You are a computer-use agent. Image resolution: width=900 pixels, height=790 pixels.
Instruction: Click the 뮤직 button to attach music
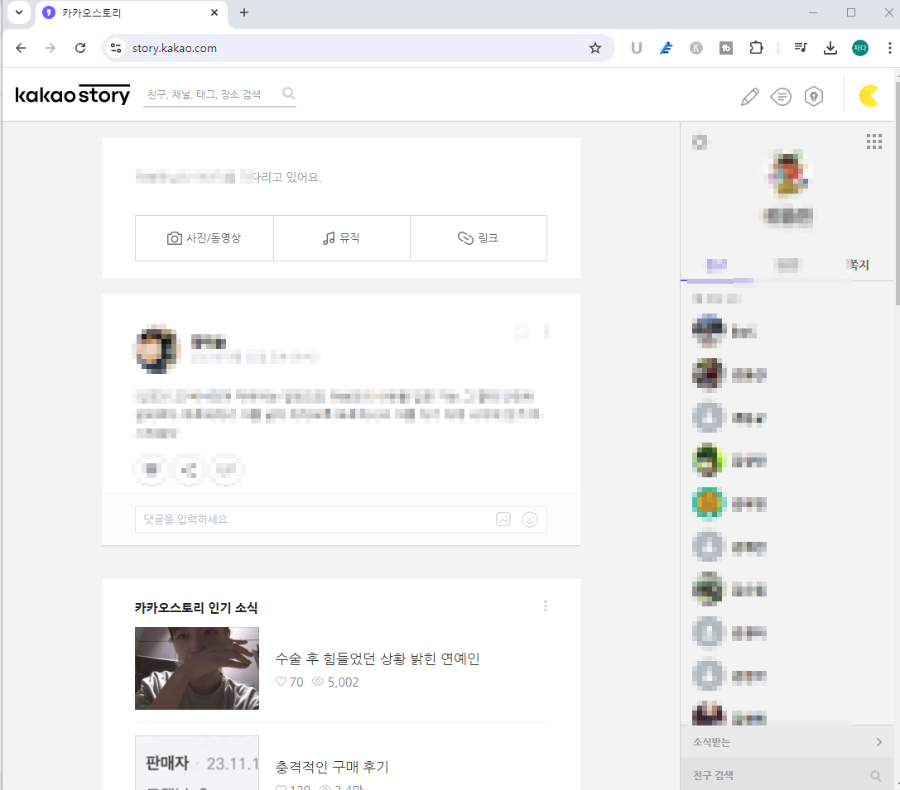(341, 237)
